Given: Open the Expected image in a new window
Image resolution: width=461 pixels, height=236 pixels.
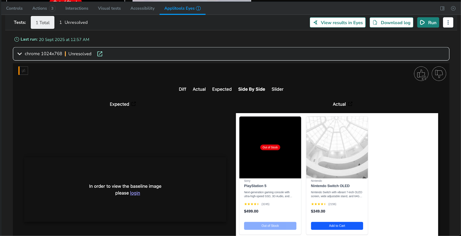Looking at the screenshot, I should tap(134, 104).
